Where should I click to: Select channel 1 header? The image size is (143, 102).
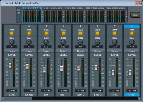click(x=12, y=26)
